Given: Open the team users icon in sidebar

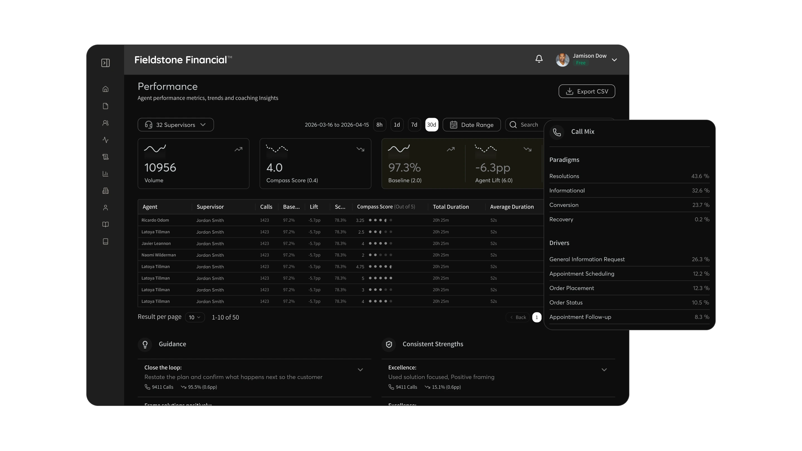Looking at the screenshot, I should pos(106,123).
